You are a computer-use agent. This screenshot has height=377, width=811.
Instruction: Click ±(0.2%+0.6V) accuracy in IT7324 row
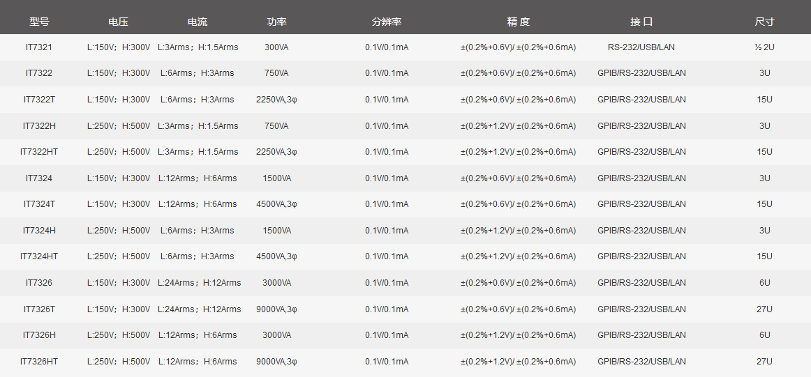click(519, 178)
